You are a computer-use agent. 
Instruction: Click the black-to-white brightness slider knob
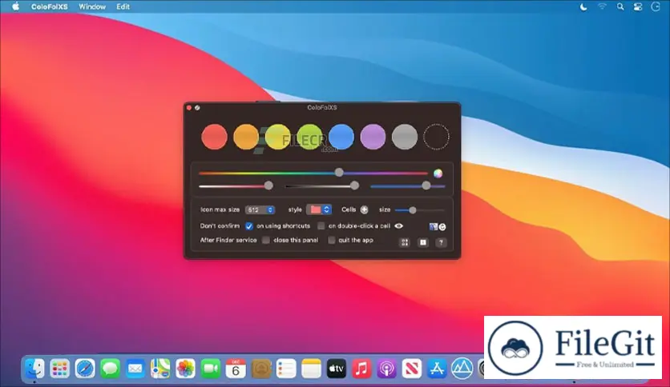354,186
